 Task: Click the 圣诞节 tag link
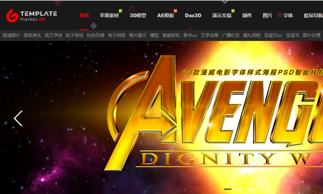[293, 35]
